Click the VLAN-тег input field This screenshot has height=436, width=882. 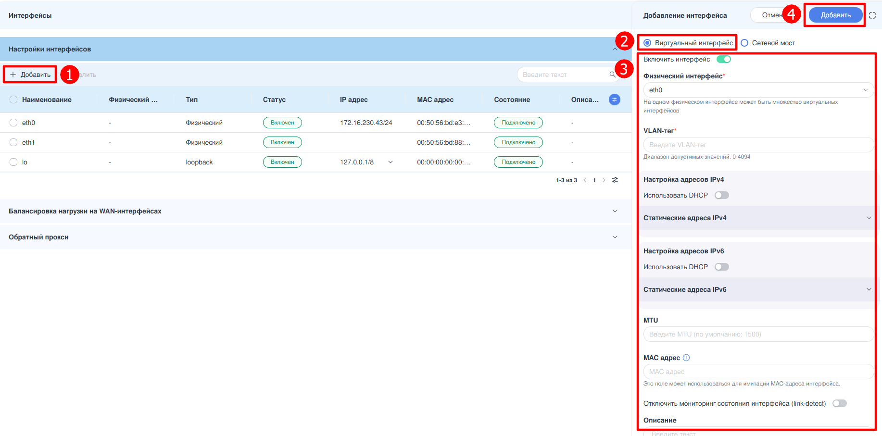[758, 145]
